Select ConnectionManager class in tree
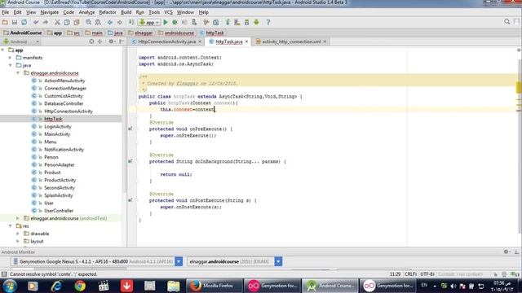 tap(65, 89)
